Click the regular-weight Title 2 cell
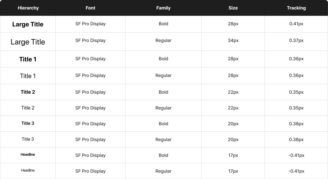Screen dimensions: 328x179 28,108
